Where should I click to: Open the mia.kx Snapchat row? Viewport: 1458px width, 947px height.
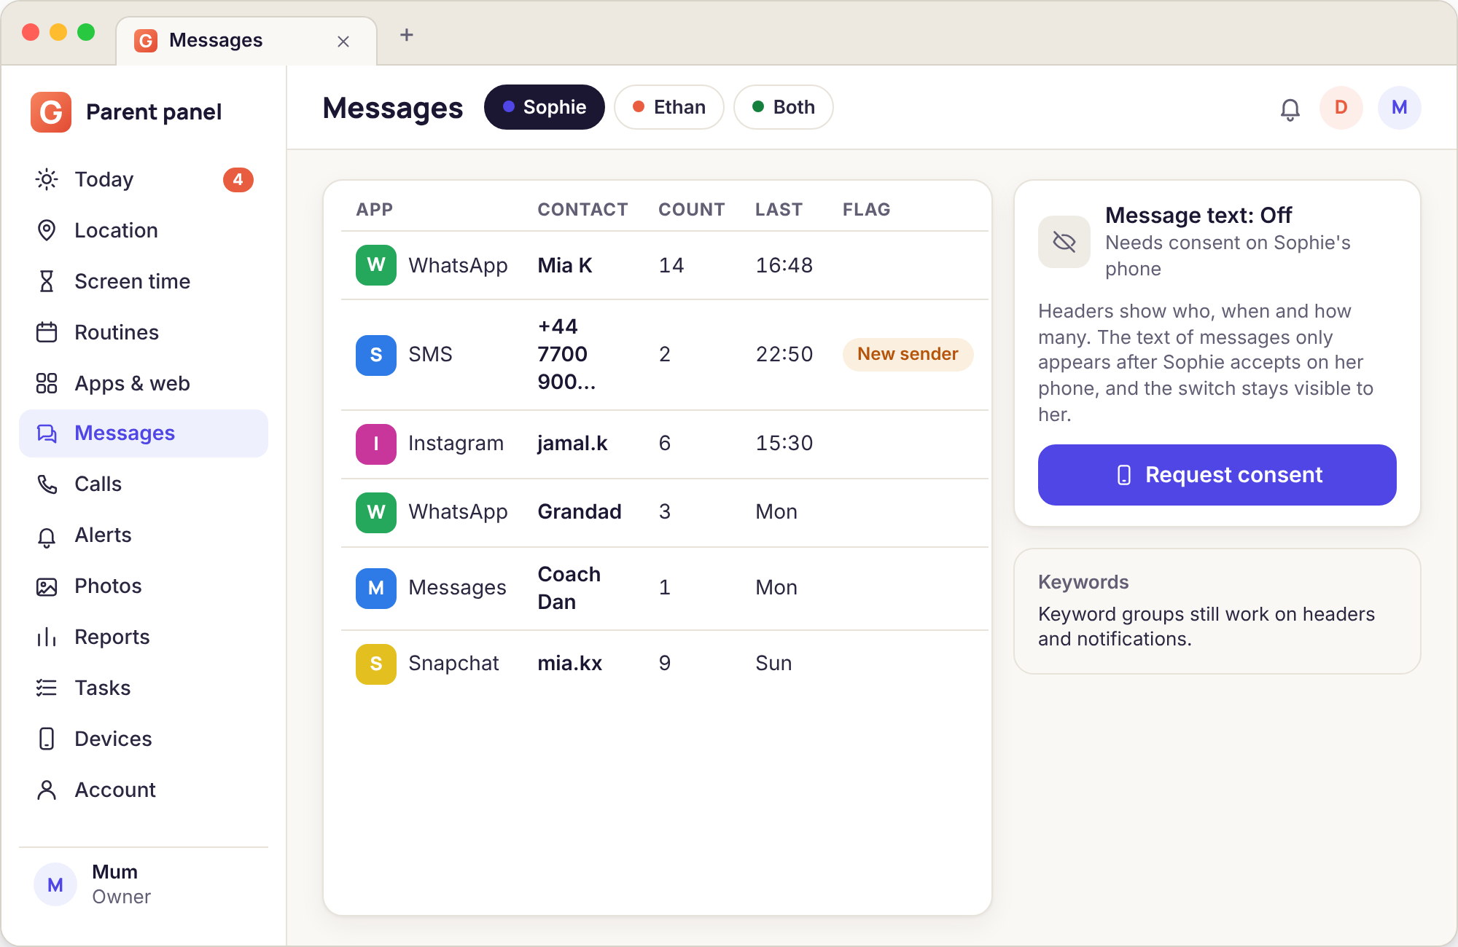pyautogui.click(x=665, y=664)
